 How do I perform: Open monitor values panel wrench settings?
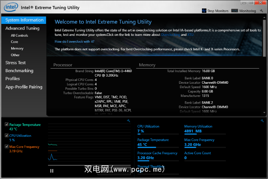coord(262,120)
